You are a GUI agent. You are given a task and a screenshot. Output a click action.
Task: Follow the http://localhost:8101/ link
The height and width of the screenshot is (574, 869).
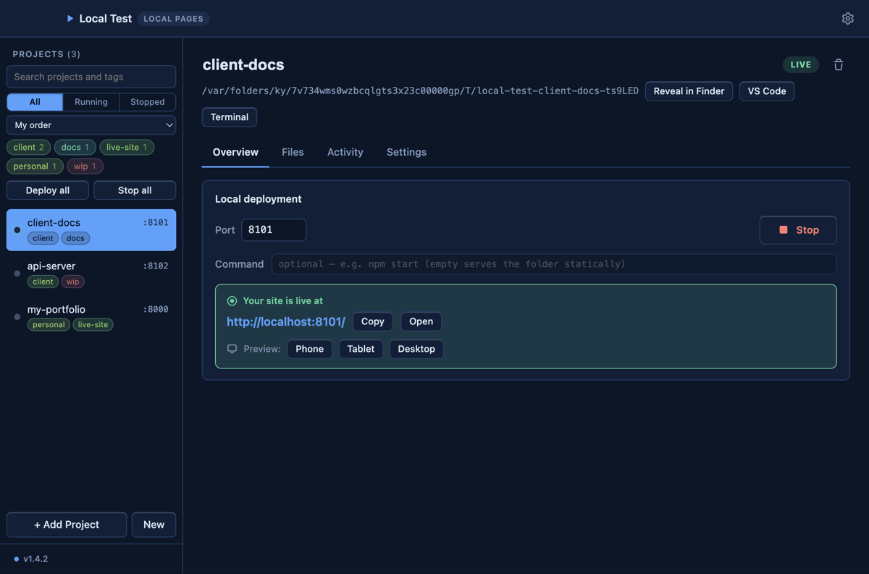(x=286, y=321)
